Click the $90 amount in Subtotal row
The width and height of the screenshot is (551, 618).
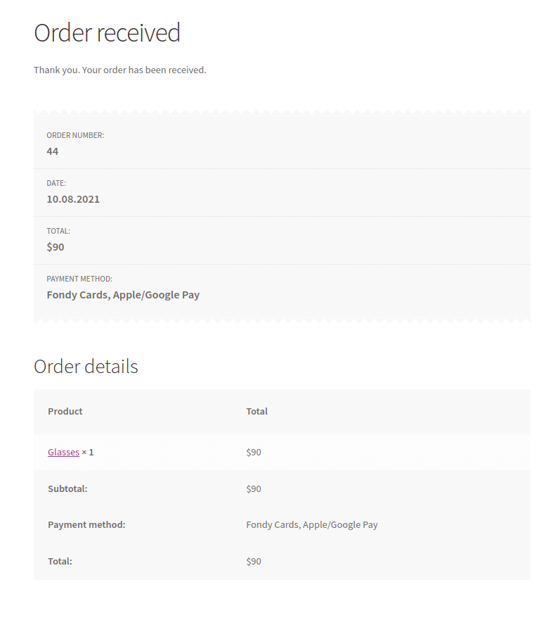coord(254,488)
